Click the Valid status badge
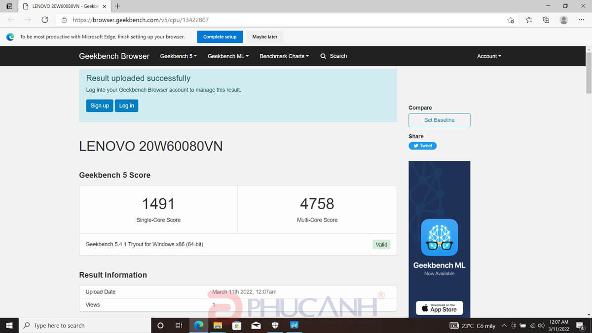This screenshot has width=592, height=333. (381, 244)
